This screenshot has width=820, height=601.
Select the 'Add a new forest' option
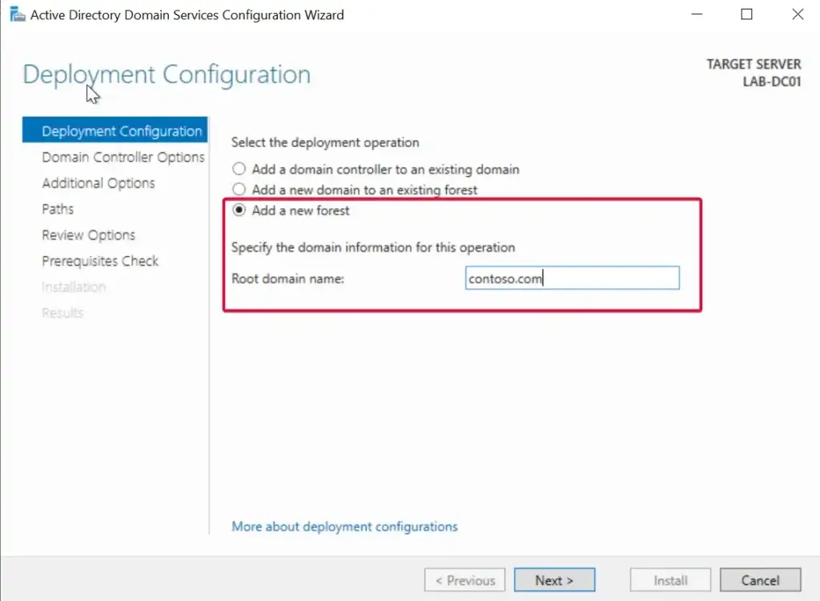(x=239, y=211)
